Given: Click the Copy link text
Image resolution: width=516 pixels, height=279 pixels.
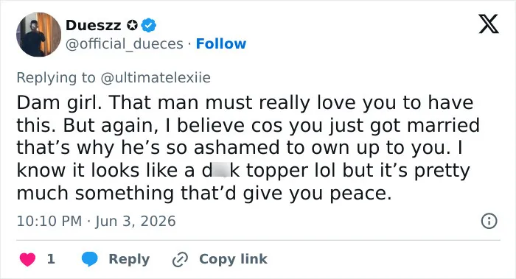Looking at the screenshot, I should (233, 259).
